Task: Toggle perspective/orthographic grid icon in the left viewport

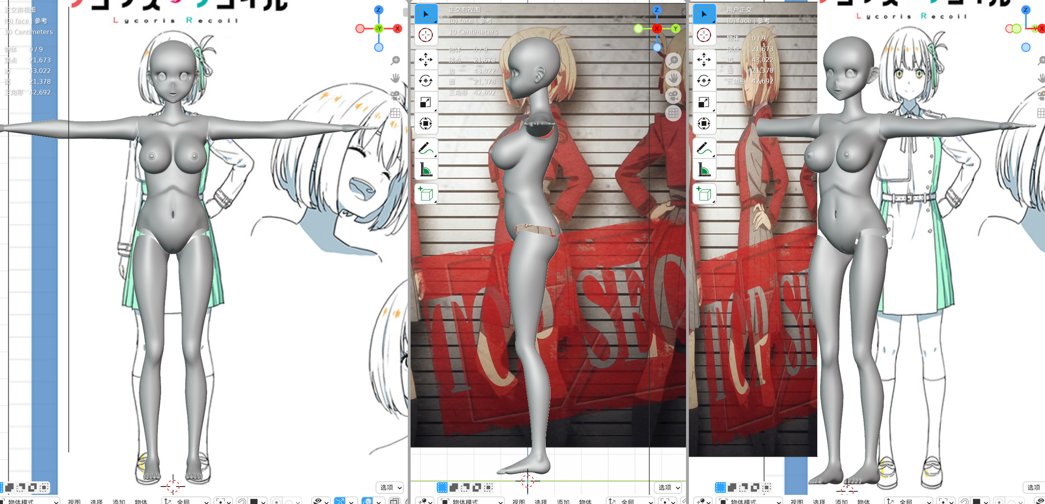Action: click(x=395, y=113)
